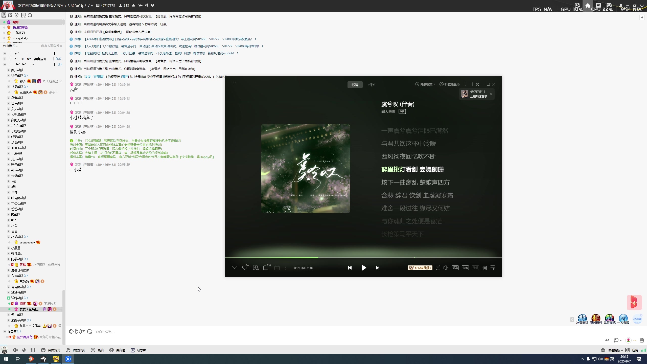Open the location pin icon in the sidebar toolbar
Viewport: 647px width, 364px height.
click(17, 15)
